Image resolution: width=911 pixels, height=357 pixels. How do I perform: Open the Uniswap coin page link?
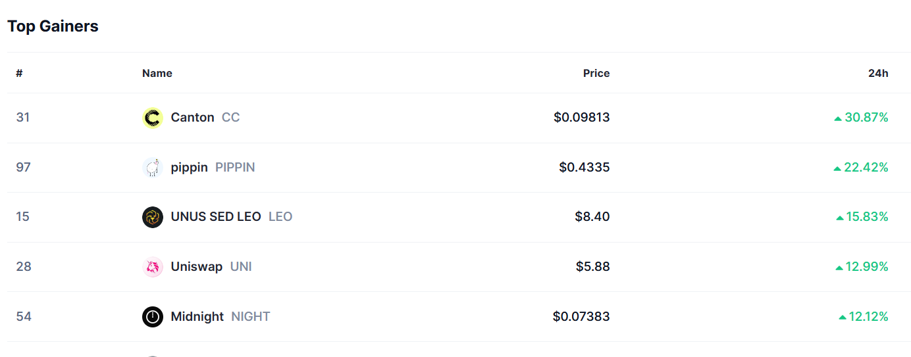[x=196, y=267]
